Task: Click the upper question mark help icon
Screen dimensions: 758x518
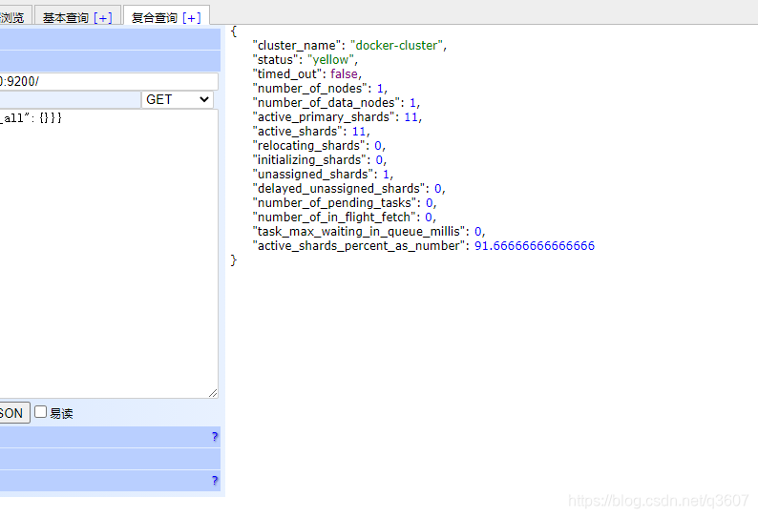Action: 215,437
